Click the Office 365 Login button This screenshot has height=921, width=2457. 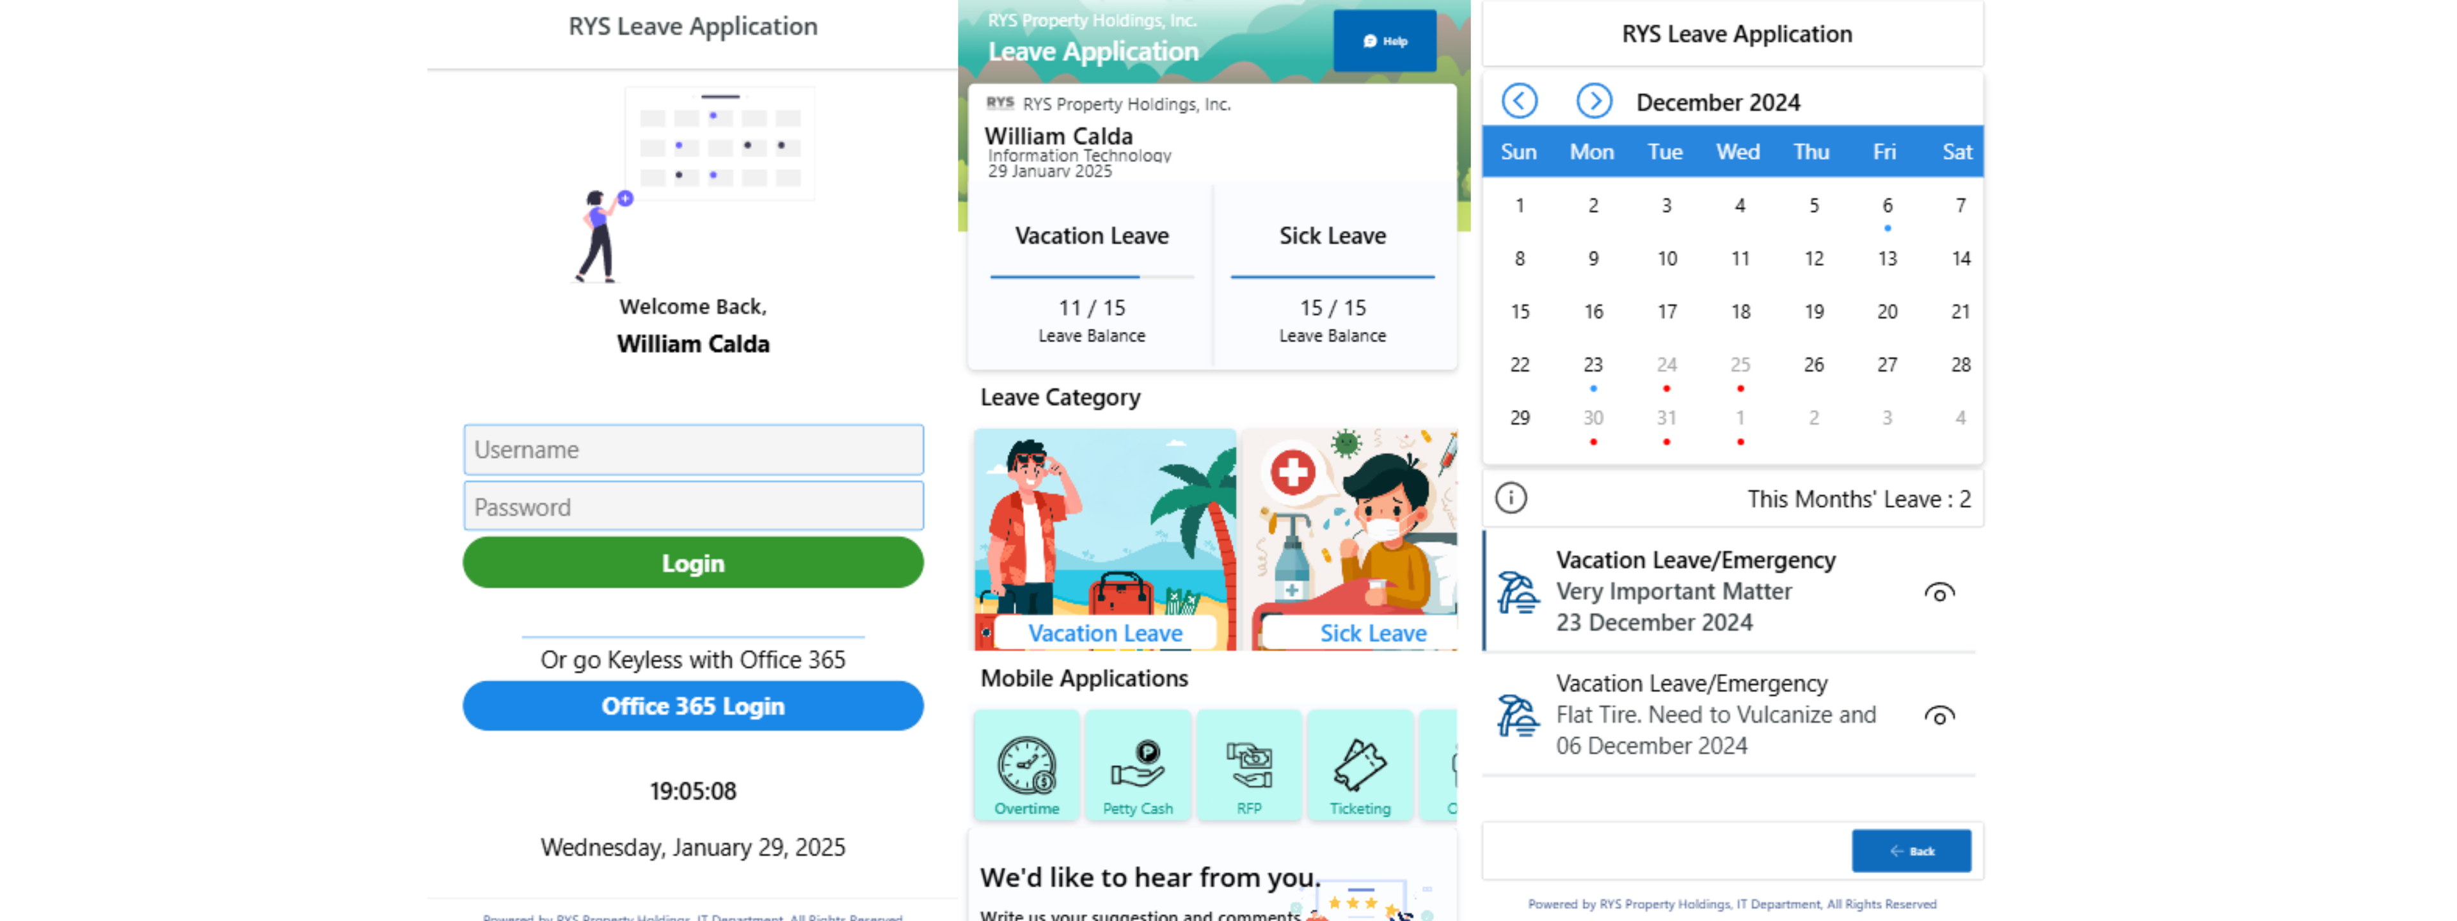tap(692, 705)
